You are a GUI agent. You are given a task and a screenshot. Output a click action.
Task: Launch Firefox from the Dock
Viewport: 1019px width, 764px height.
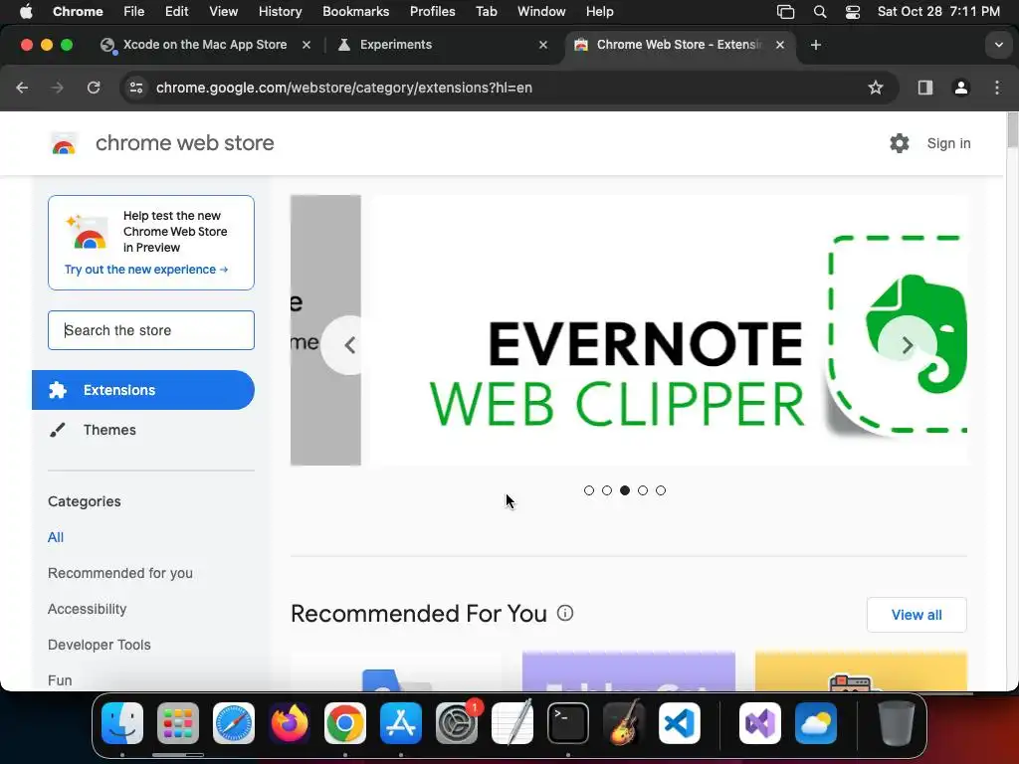click(x=290, y=723)
